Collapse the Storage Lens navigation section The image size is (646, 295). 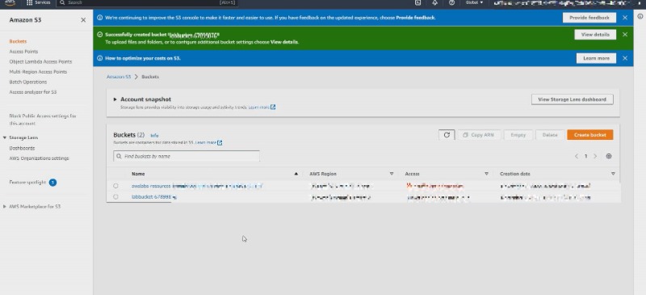pyautogui.click(x=5, y=138)
